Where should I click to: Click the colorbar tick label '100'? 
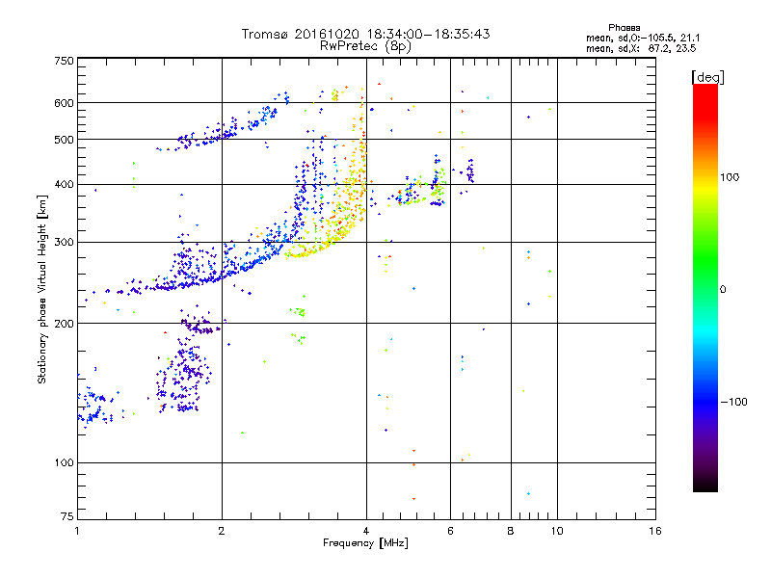(730, 177)
